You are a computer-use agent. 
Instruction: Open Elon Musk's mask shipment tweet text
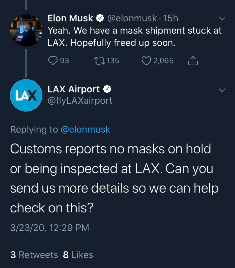click(134, 36)
